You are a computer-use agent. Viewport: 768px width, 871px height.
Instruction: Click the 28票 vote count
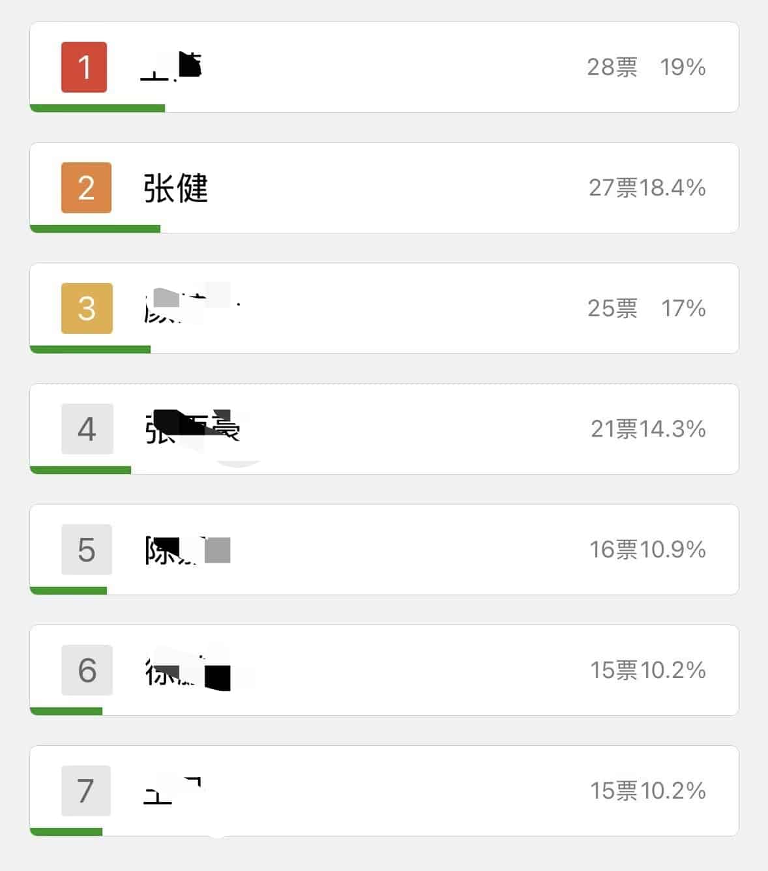click(x=612, y=67)
